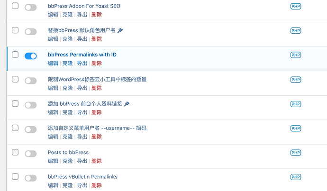
Task: Click PHP badge for 添加自定义菜单用户名 --username-- 简码
Action: [296, 128]
